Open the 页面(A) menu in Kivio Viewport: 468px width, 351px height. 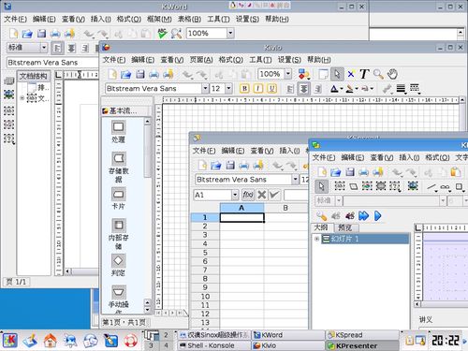pos(201,60)
